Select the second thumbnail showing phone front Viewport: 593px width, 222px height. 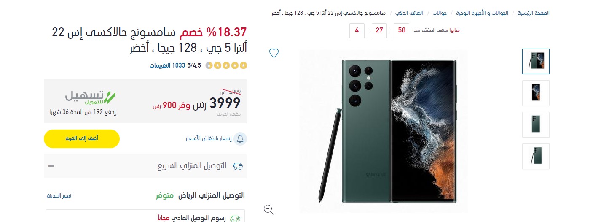tap(536, 93)
